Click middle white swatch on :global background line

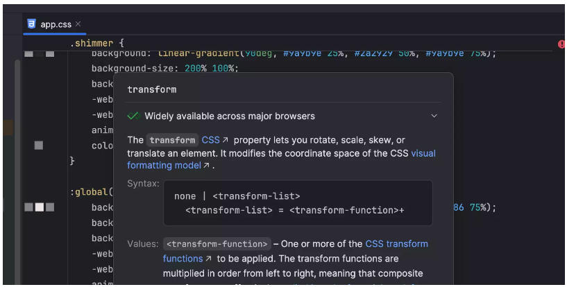[40, 207]
